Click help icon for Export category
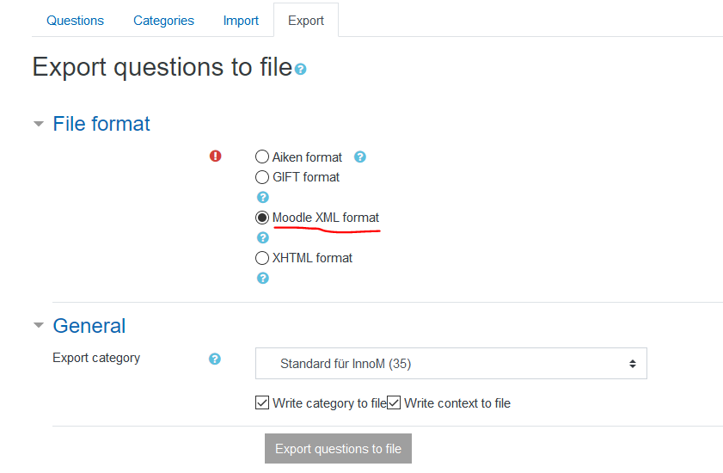This screenshot has height=473, width=723. (215, 359)
